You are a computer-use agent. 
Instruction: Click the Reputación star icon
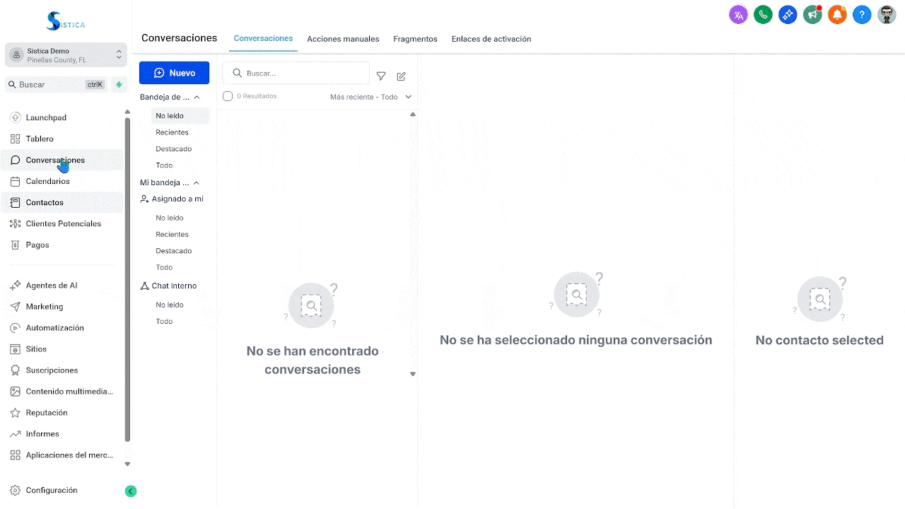(x=16, y=413)
